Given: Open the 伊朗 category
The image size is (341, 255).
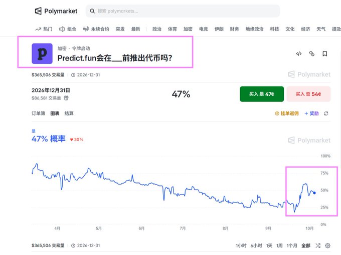Looking at the screenshot, I should 219,29.
